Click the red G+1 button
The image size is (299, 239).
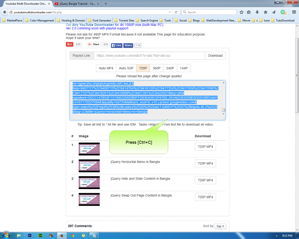(70, 44)
